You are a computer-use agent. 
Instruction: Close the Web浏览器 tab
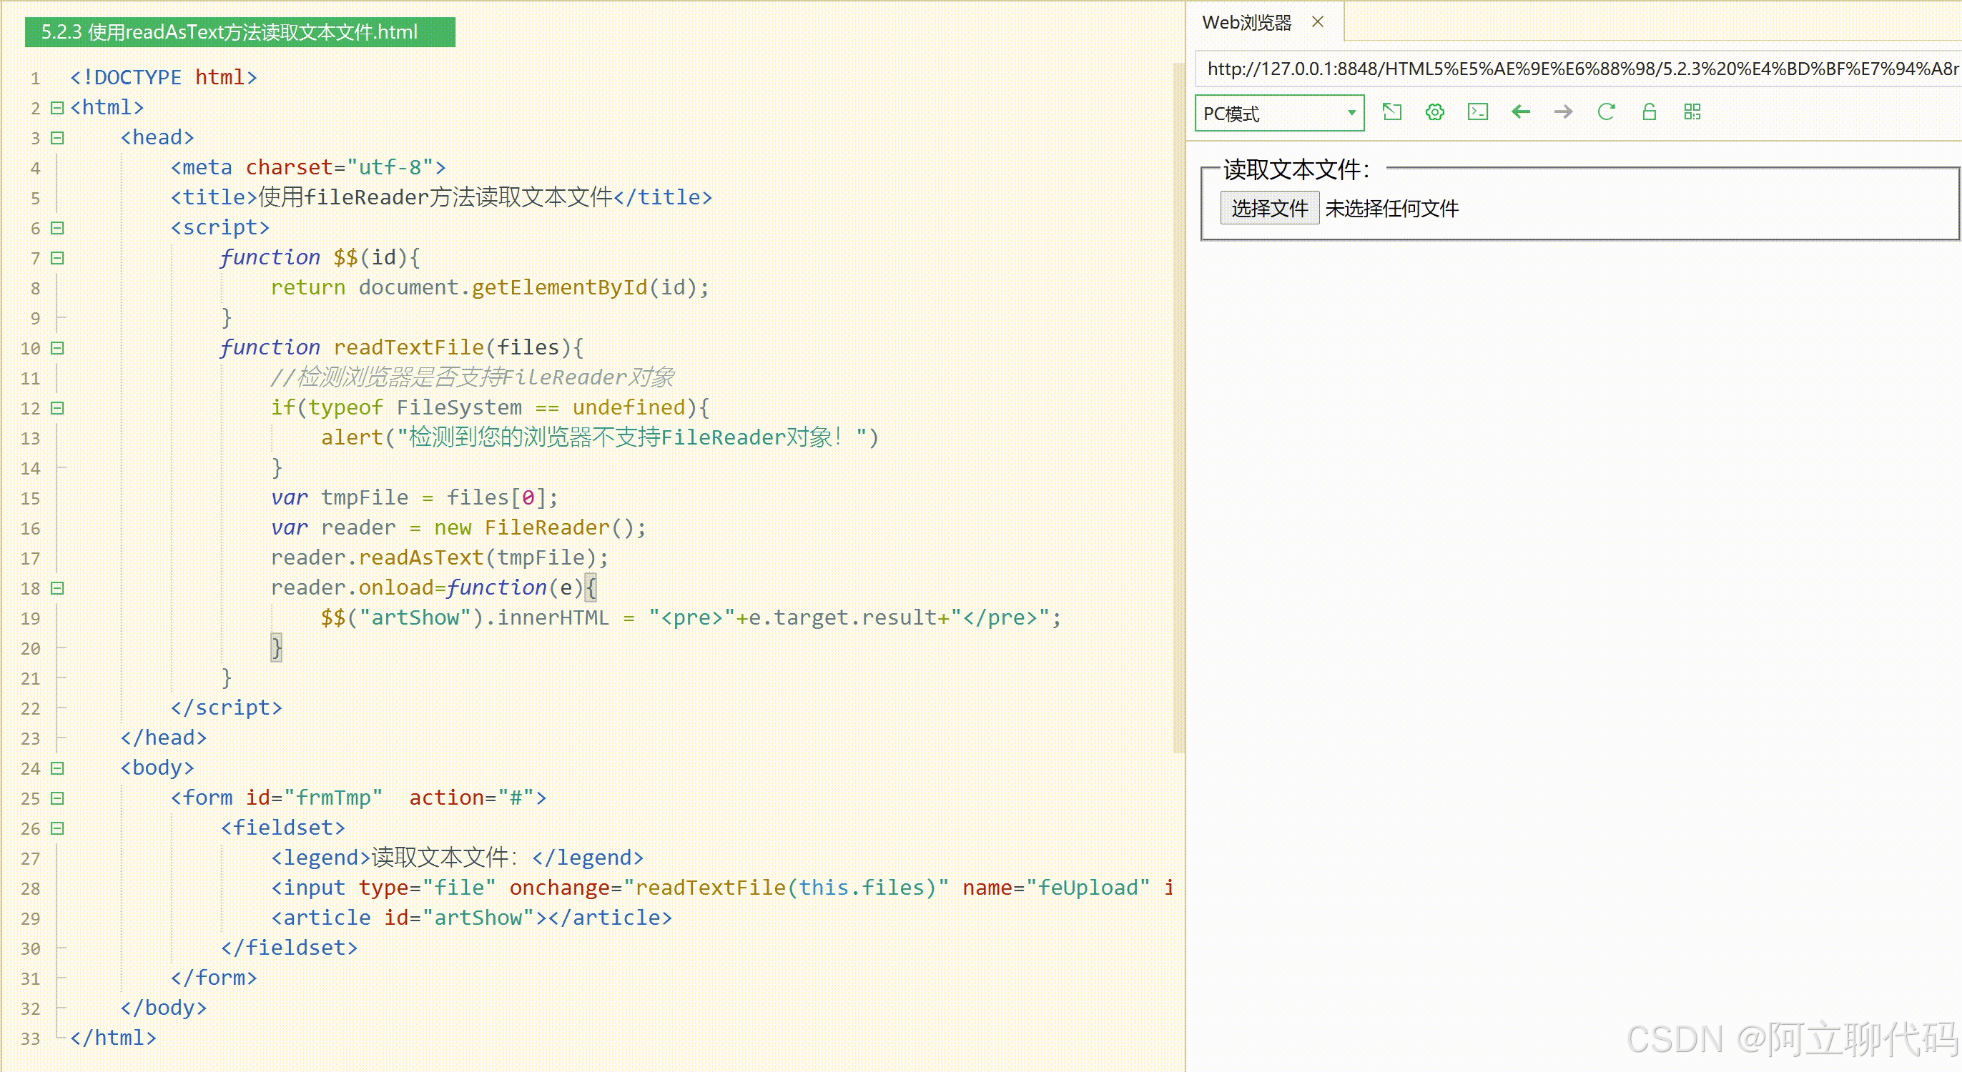click(x=1318, y=22)
